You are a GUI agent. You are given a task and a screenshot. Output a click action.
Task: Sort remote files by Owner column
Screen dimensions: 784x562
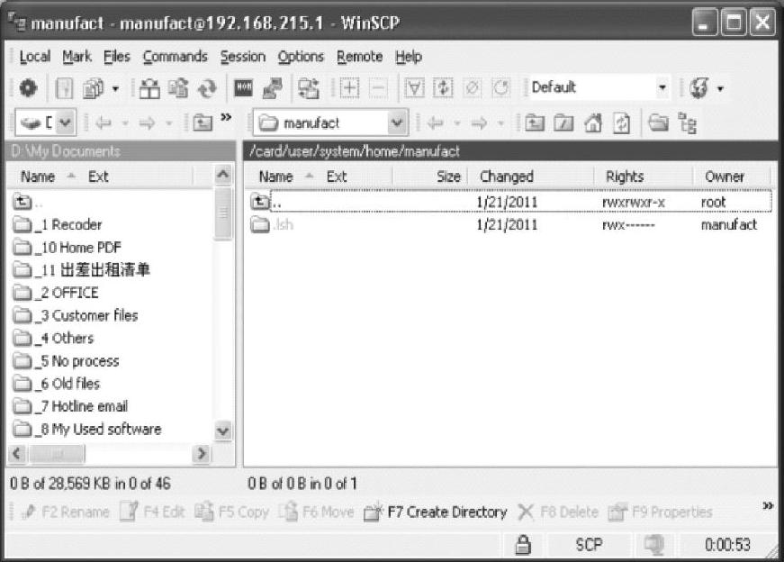(x=732, y=177)
